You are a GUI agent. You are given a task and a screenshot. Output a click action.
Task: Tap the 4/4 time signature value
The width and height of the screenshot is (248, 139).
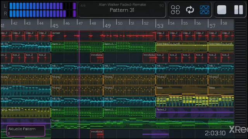83,6
